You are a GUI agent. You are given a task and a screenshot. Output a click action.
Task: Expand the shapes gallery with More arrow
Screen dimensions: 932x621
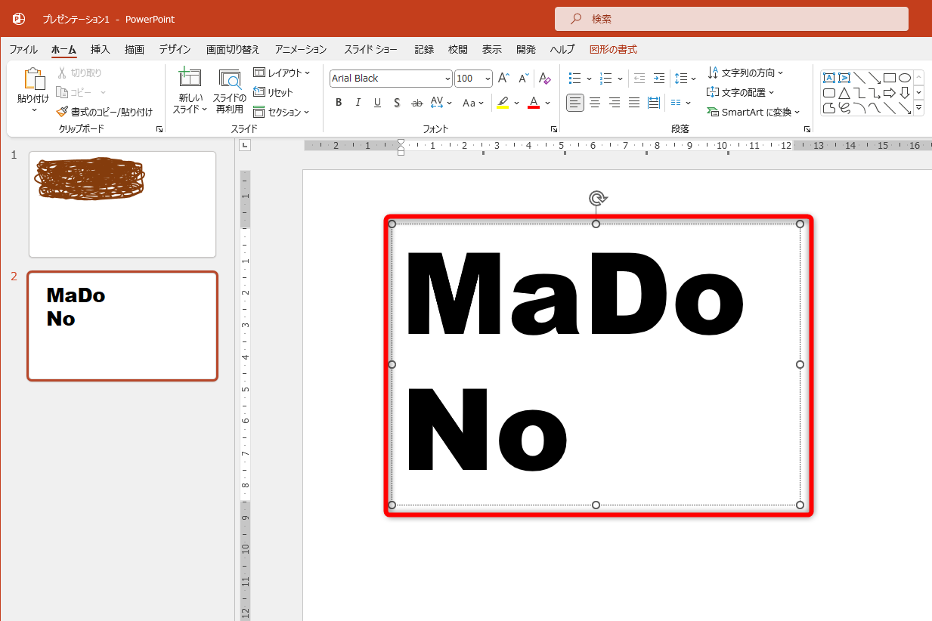click(x=919, y=108)
